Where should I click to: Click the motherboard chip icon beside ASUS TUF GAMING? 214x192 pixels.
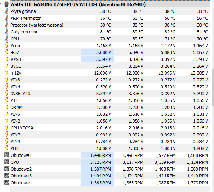pyautogui.click(x=7, y=4)
